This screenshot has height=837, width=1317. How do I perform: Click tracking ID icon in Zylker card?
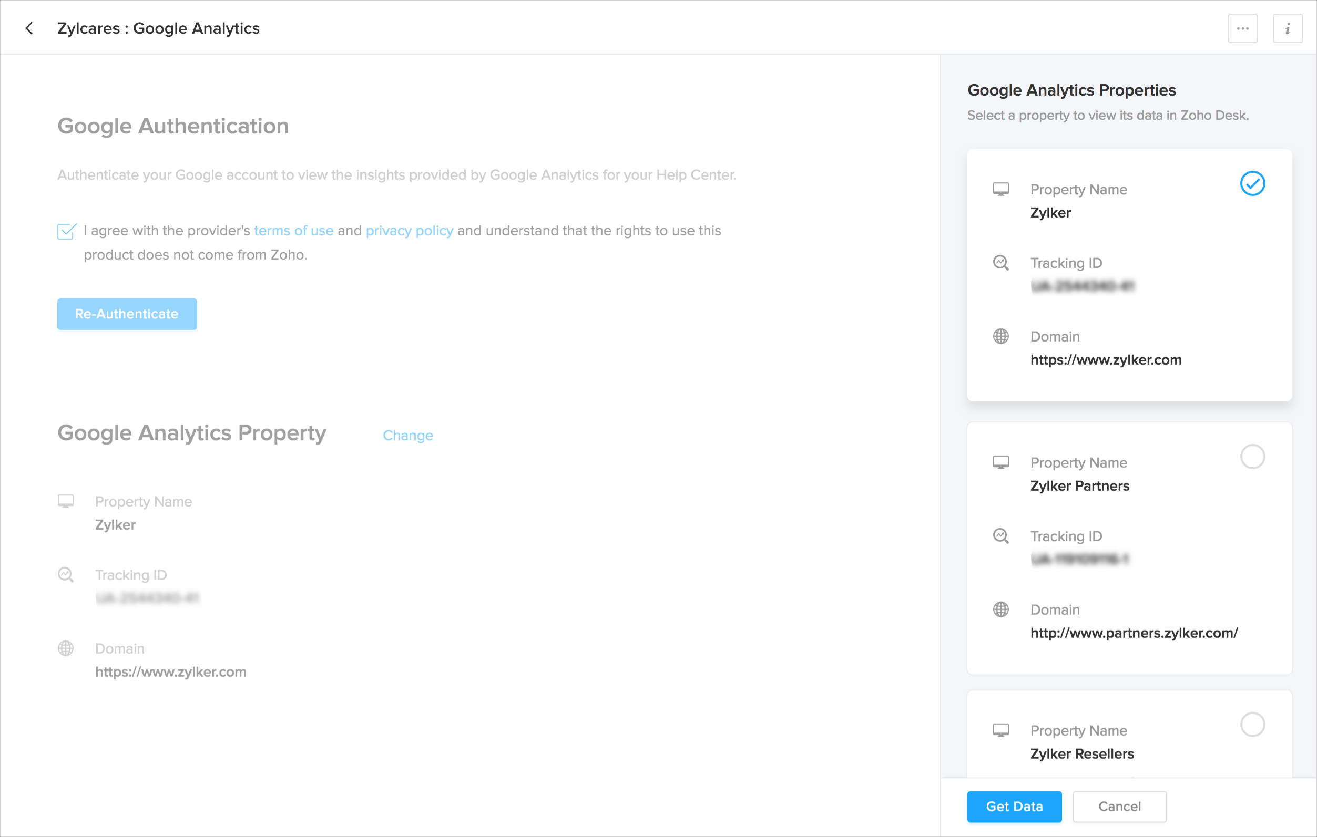(1000, 263)
